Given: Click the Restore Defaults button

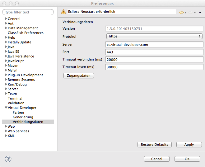Looking at the screenshot, I should [x=154, y=145].
